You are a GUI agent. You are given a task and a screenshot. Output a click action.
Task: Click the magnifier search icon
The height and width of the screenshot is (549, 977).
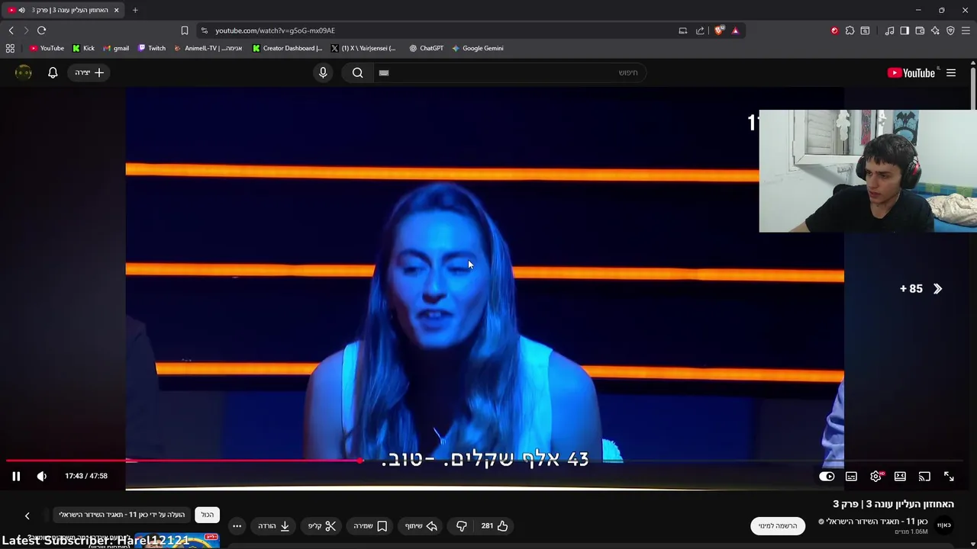pos(357,72)
